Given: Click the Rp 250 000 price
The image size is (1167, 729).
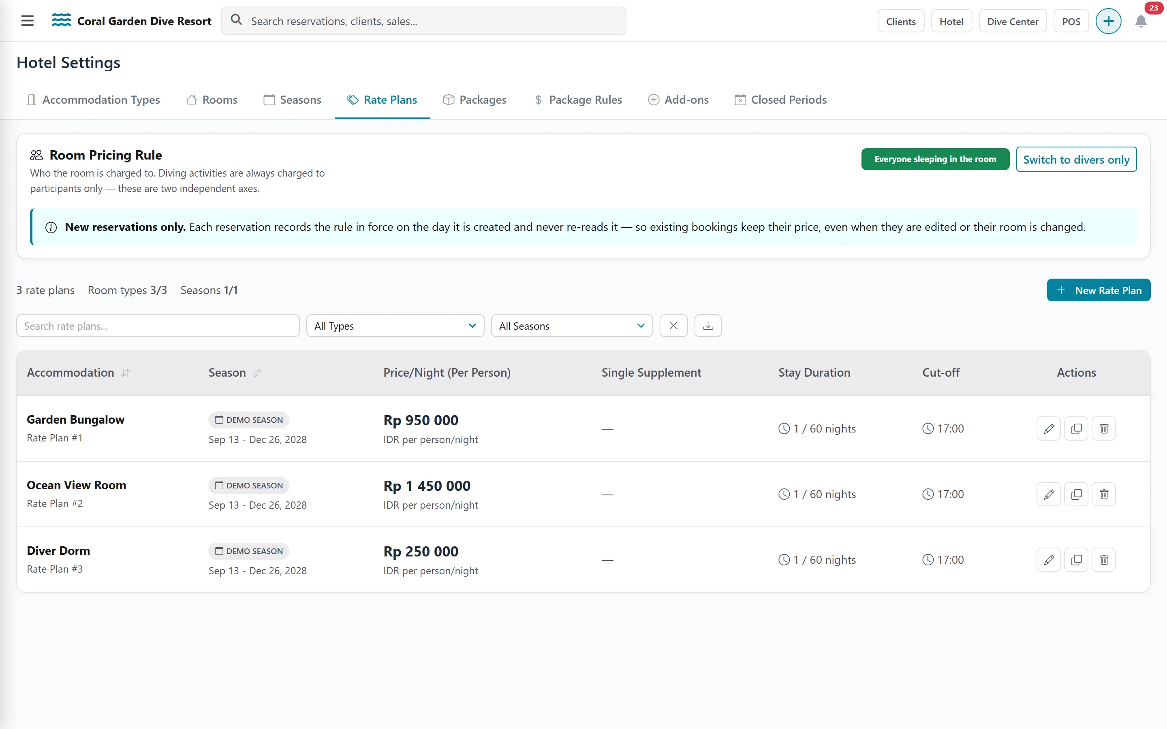Looking at the screenshot, I should (x=421, y=552).
